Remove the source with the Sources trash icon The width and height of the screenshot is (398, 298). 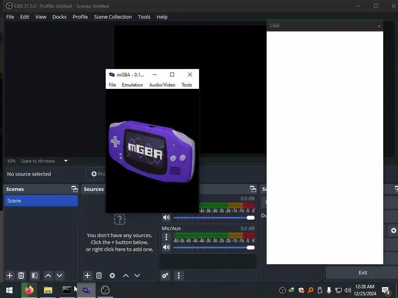pyautogui.click(x=99, y=275)
